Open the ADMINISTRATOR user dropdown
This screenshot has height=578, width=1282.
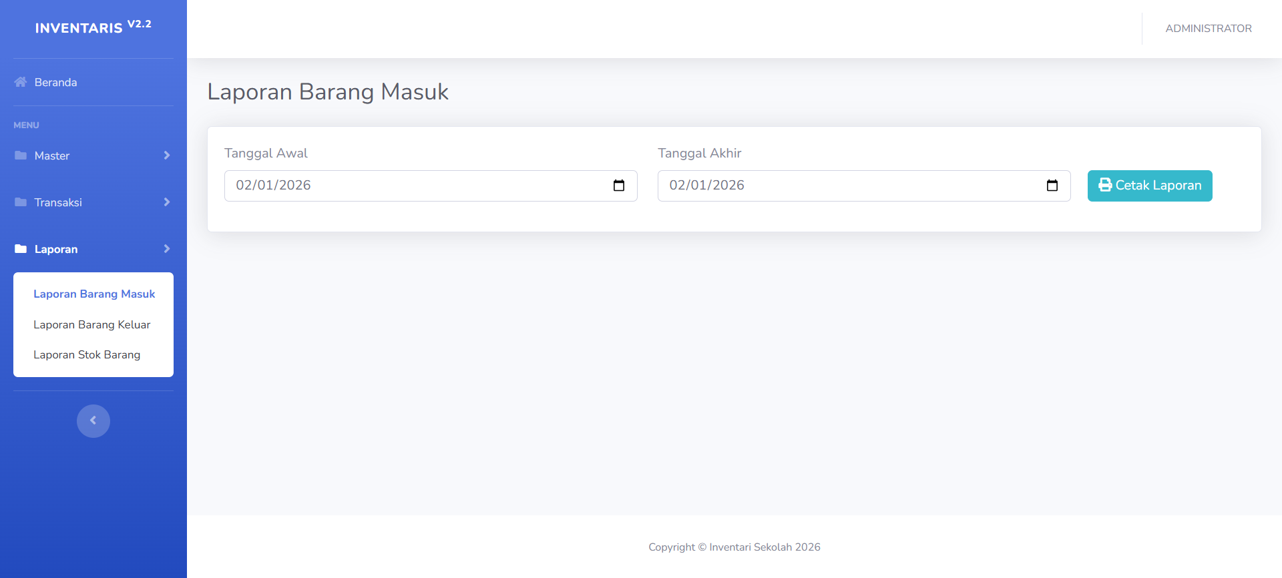pyautogui.click(x=1208, y=29)
